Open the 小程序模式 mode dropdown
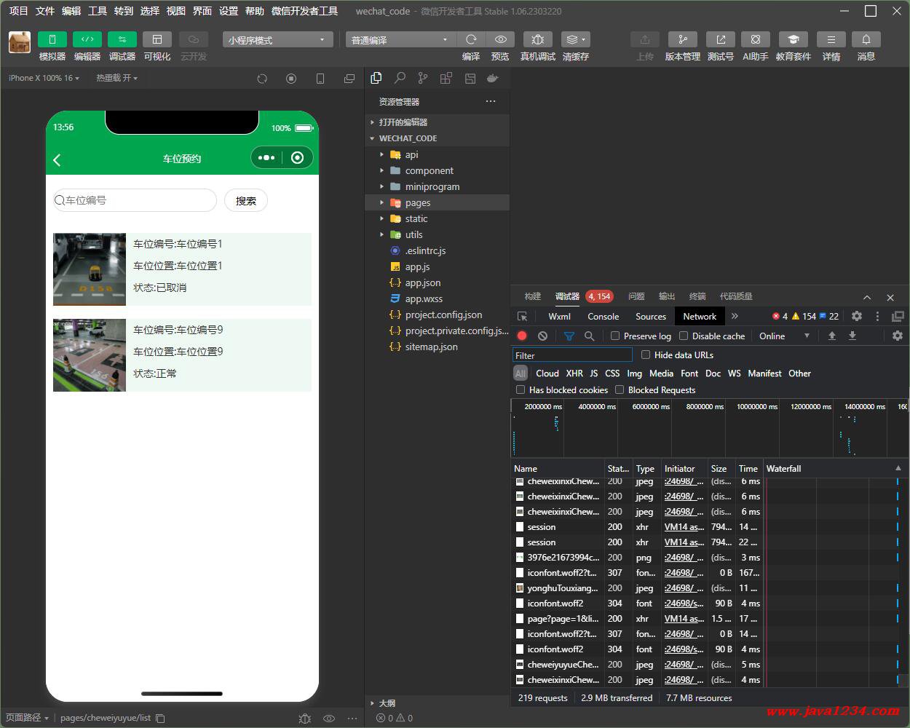910x728 pixels. tap(277, 40)
